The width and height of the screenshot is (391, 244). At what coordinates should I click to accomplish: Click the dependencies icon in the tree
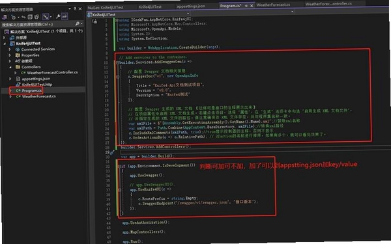point(18,61)
